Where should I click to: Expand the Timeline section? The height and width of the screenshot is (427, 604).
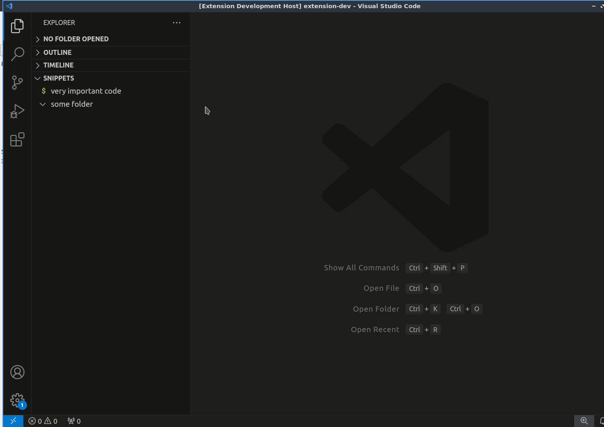[58, 65]
